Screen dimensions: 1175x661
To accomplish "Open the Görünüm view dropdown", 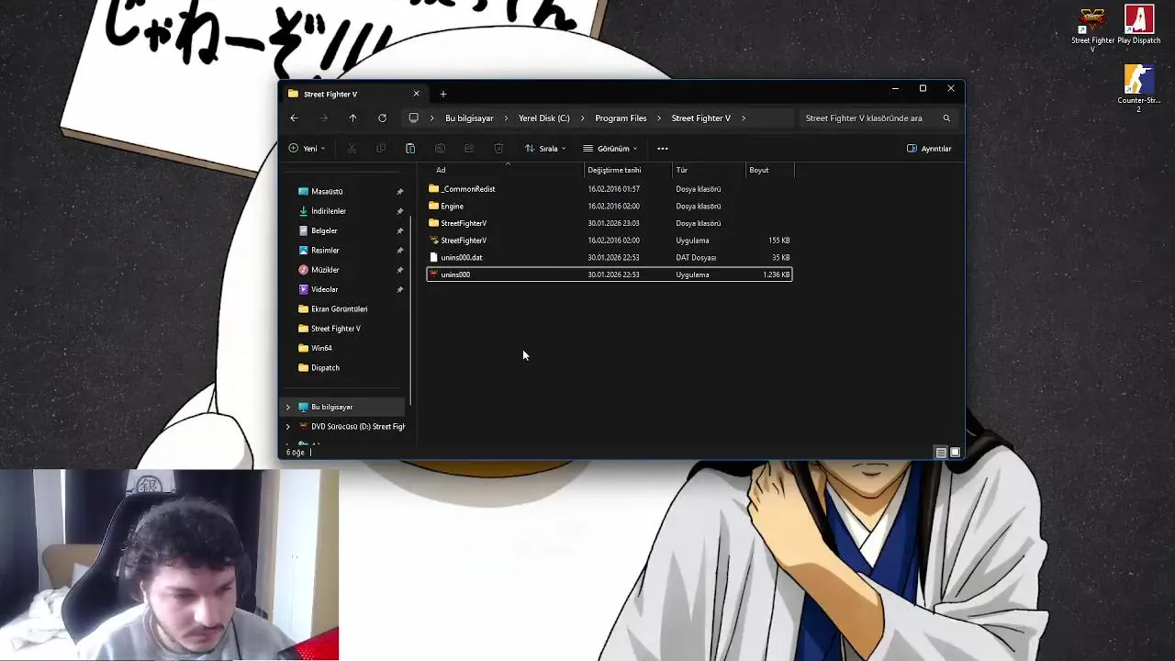I will coord(610,149).
